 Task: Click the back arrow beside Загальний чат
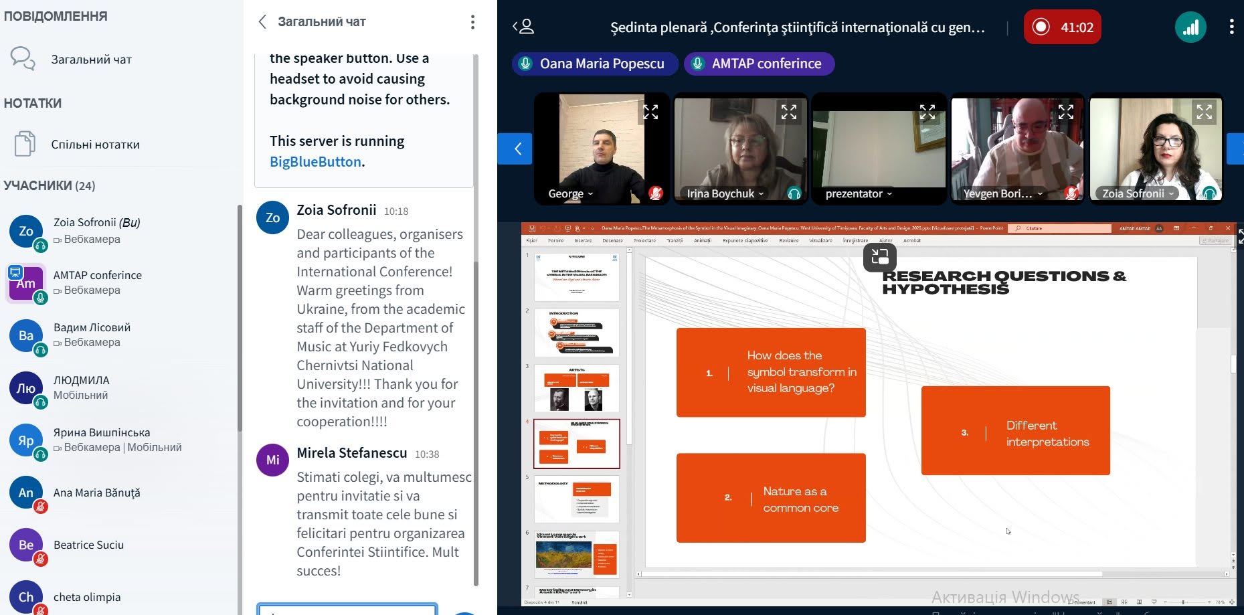click(262, 22)
